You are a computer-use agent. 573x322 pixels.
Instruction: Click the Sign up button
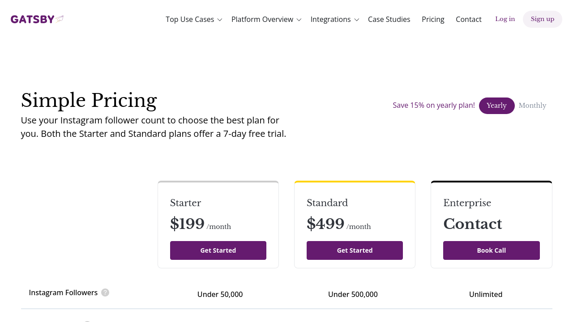pos(543,19)
